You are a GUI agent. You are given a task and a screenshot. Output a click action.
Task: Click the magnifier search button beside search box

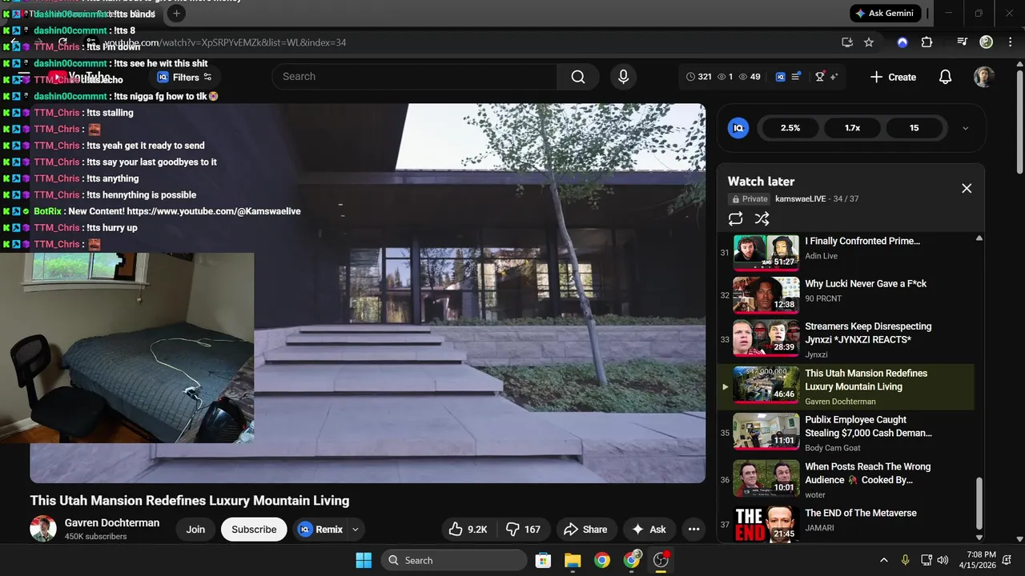[578, 77]
